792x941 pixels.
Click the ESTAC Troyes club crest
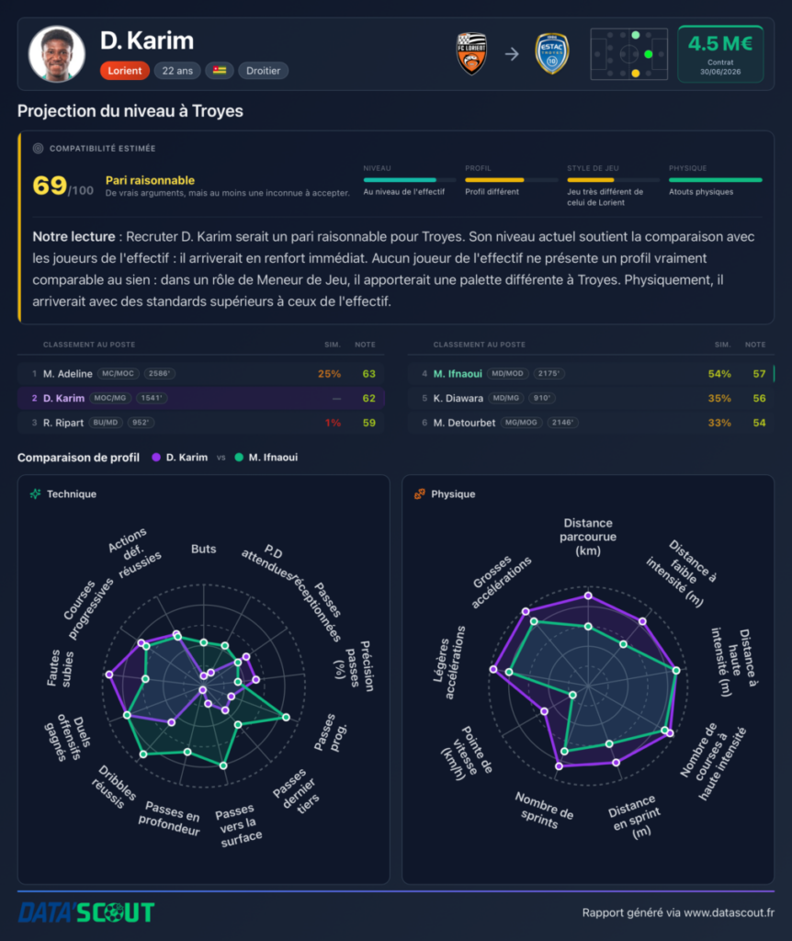point(551,53)
